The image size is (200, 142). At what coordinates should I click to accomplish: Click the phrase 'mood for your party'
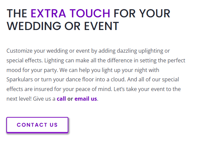[x=32, y=70]
